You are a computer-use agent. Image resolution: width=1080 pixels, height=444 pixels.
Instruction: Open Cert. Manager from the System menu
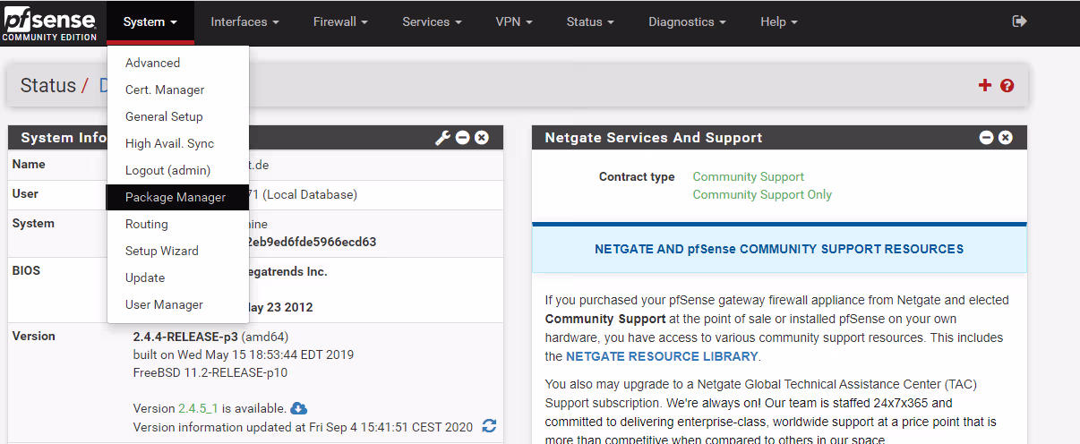(165, 90)
